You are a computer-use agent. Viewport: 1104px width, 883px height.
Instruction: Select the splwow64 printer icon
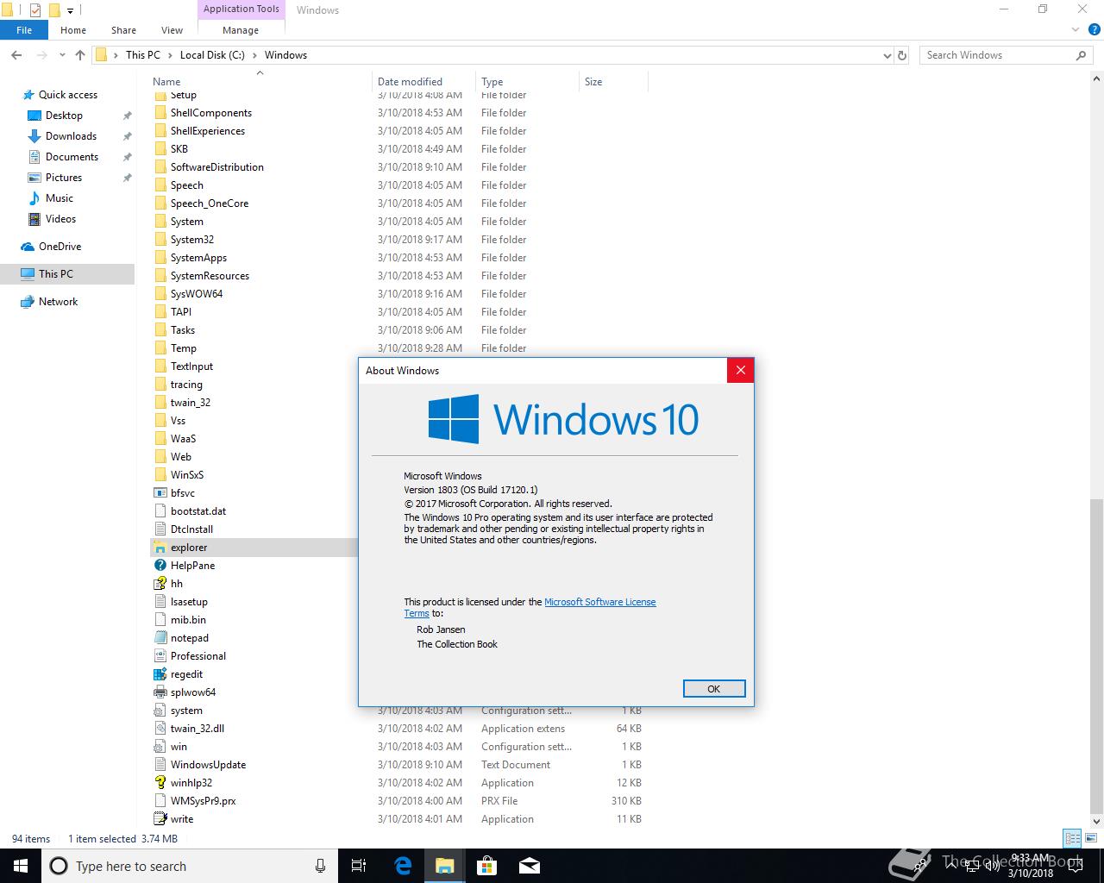(x=160, y=692)
